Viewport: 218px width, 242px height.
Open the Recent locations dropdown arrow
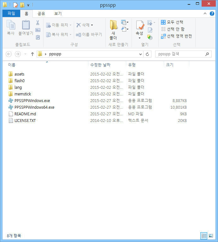point(26,54)
